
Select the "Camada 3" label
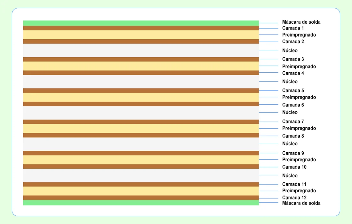293,59
